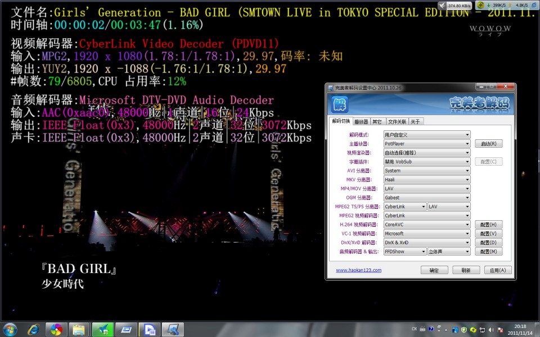Switch to the 播放器 tab
540x337 pixels.
click(361, 122)
